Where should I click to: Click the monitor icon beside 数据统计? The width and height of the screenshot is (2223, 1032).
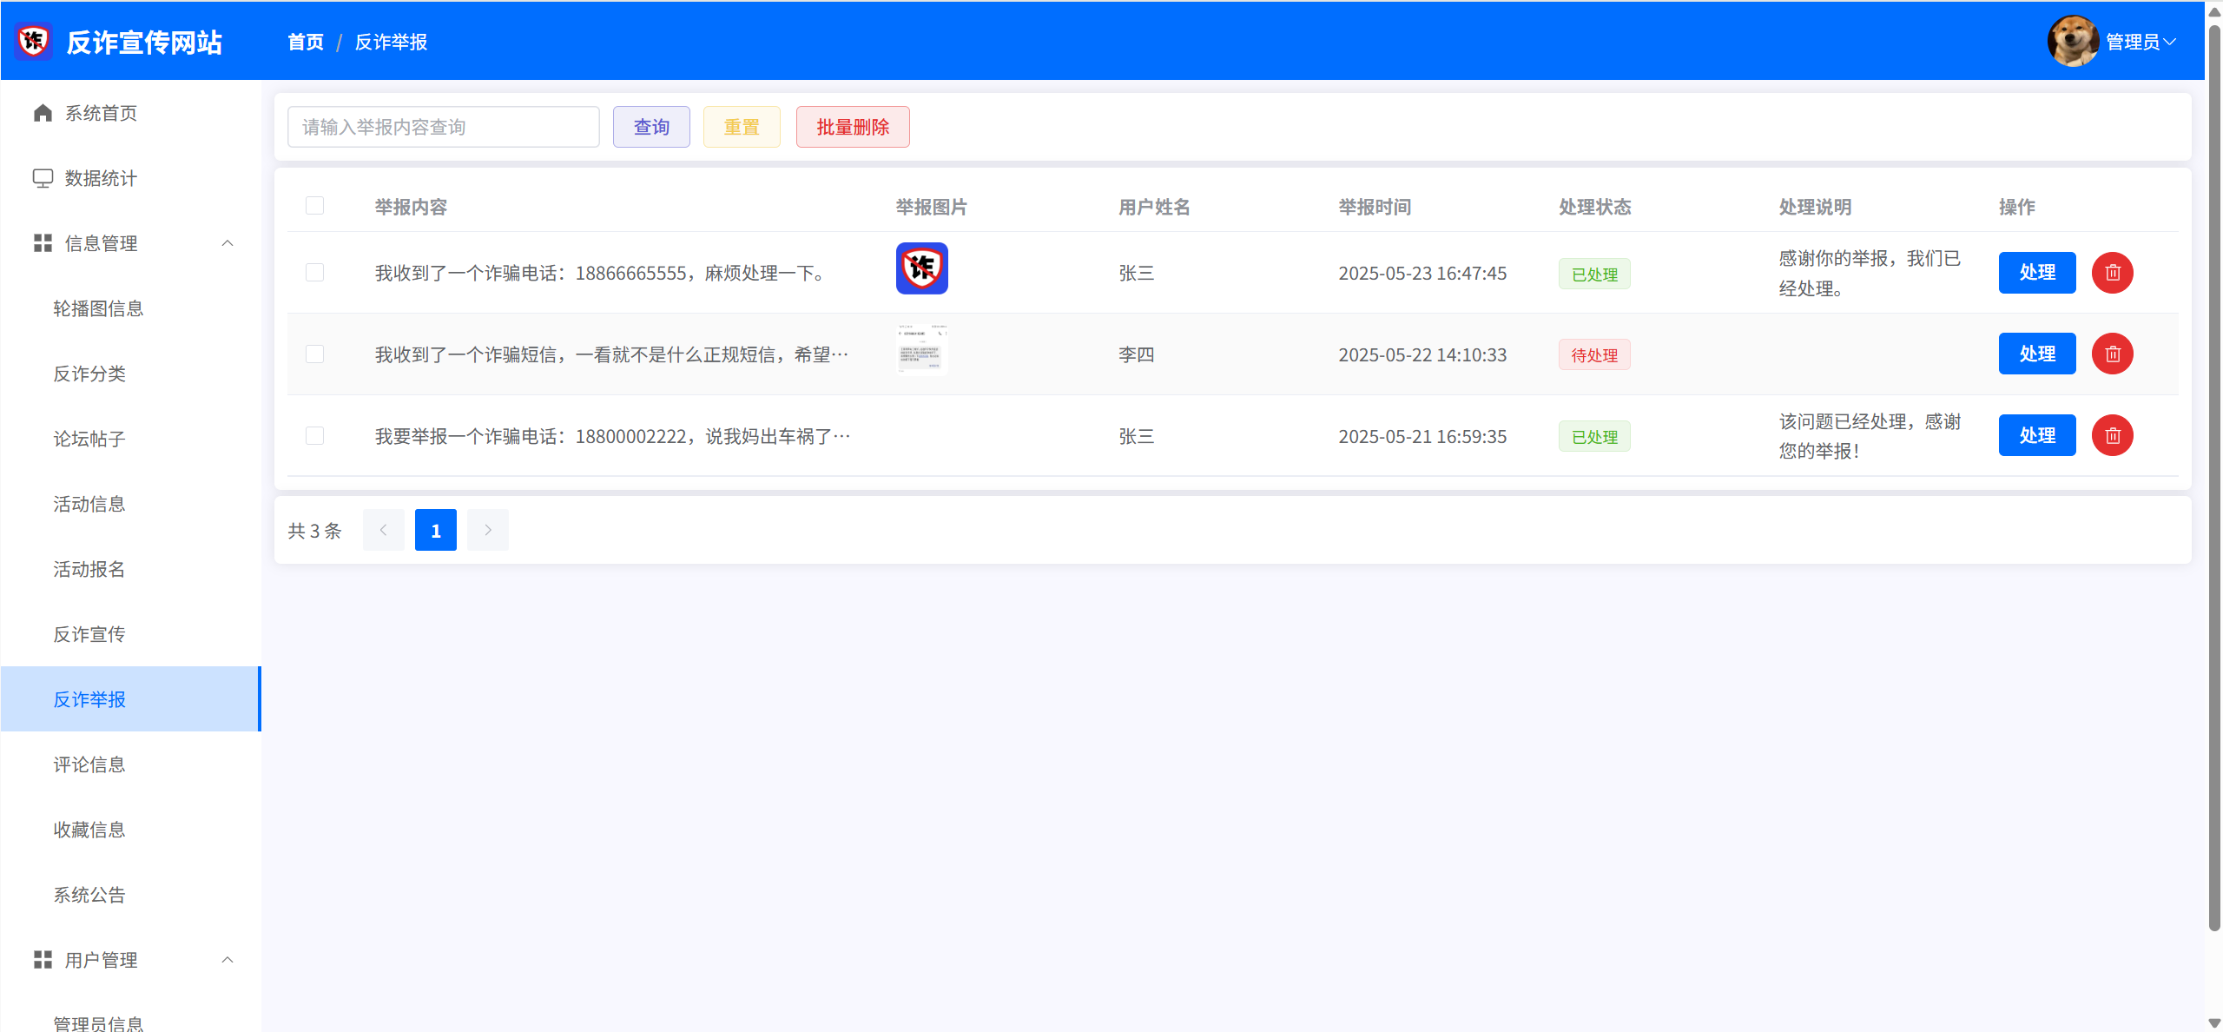[x=43, y=178]
